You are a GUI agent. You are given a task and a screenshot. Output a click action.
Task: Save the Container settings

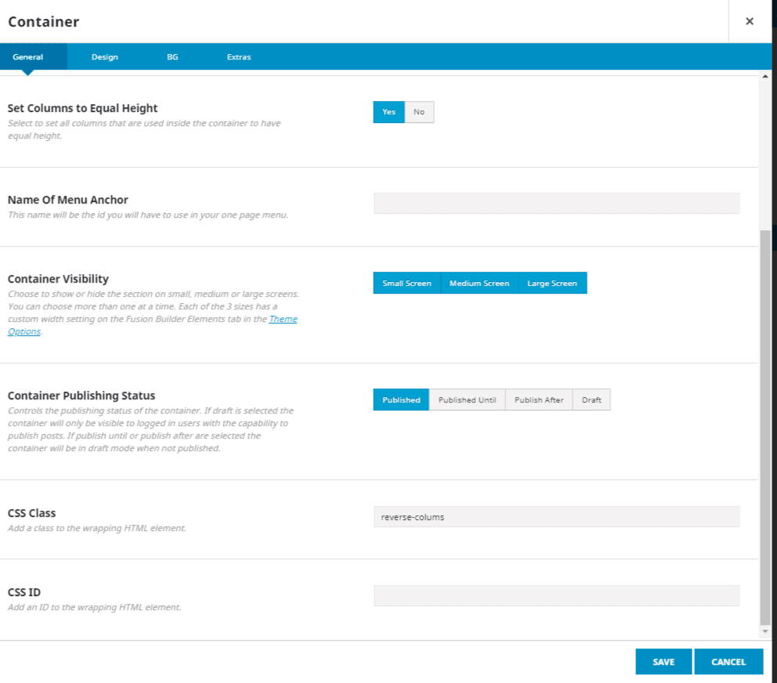coord(663,661)
